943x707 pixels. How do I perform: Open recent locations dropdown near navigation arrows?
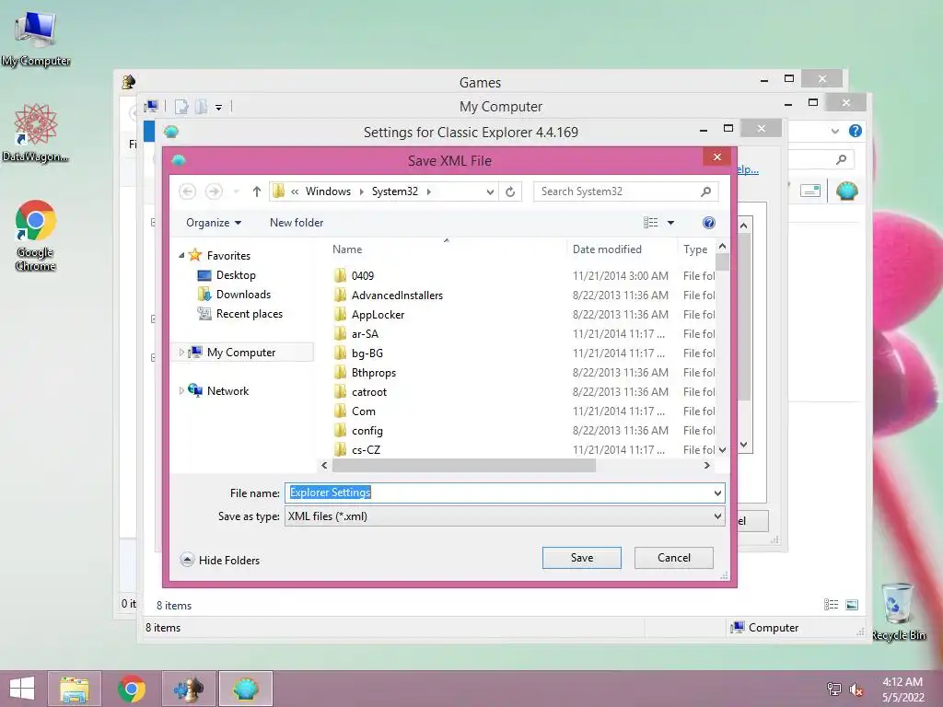click(237, 191)
